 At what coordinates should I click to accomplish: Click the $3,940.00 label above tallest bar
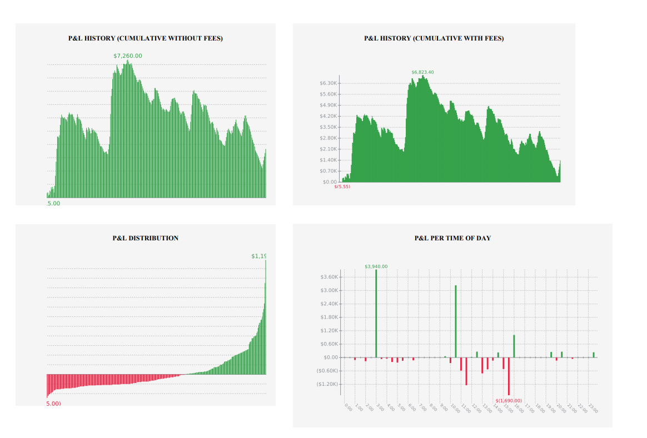click(376, 266)
